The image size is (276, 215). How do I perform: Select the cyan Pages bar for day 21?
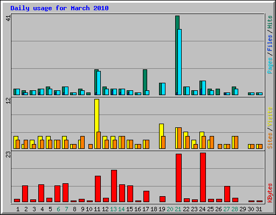pyautogui.click(x=180, y=62)
